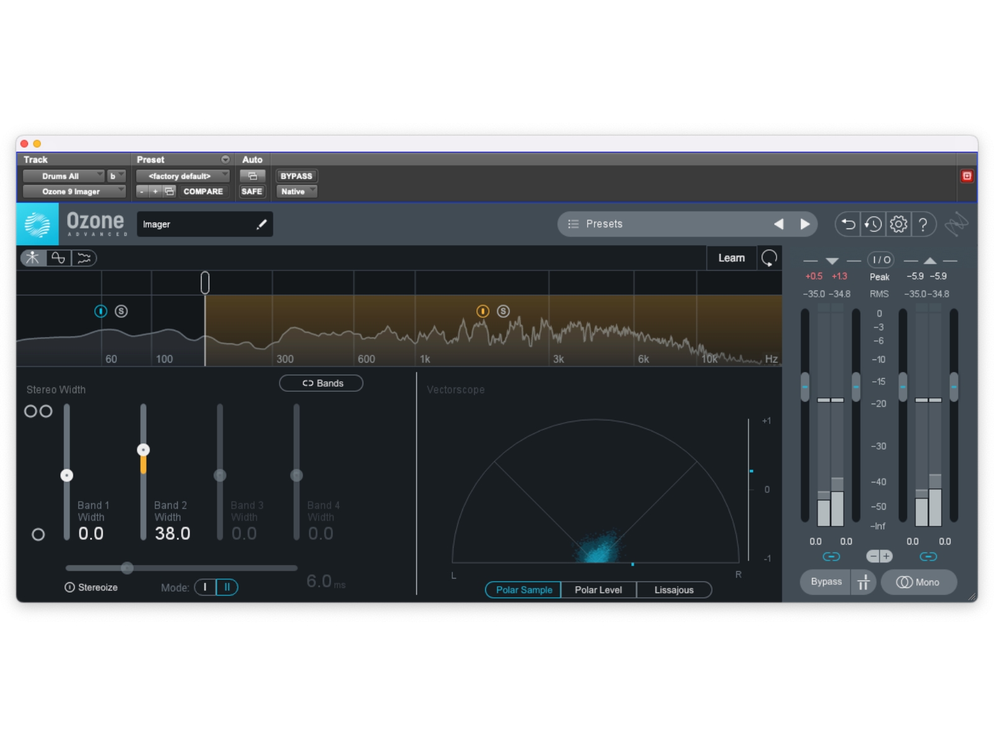Open the preset list icon
The width and height of the screenshot is (994, 745).
[x=573, y=224]
